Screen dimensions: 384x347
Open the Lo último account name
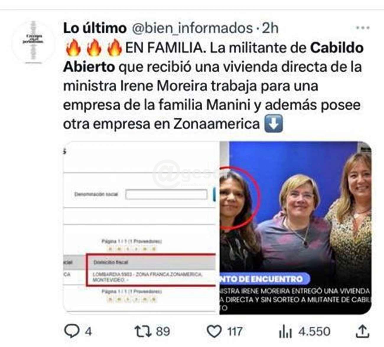tap(95, 28)
